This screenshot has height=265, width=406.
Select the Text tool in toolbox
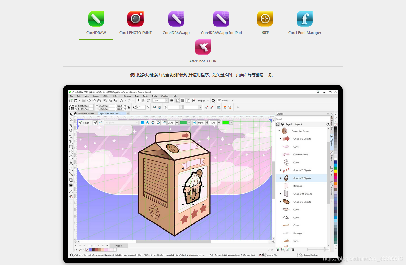pyautogui.click(x=71, y=163)
